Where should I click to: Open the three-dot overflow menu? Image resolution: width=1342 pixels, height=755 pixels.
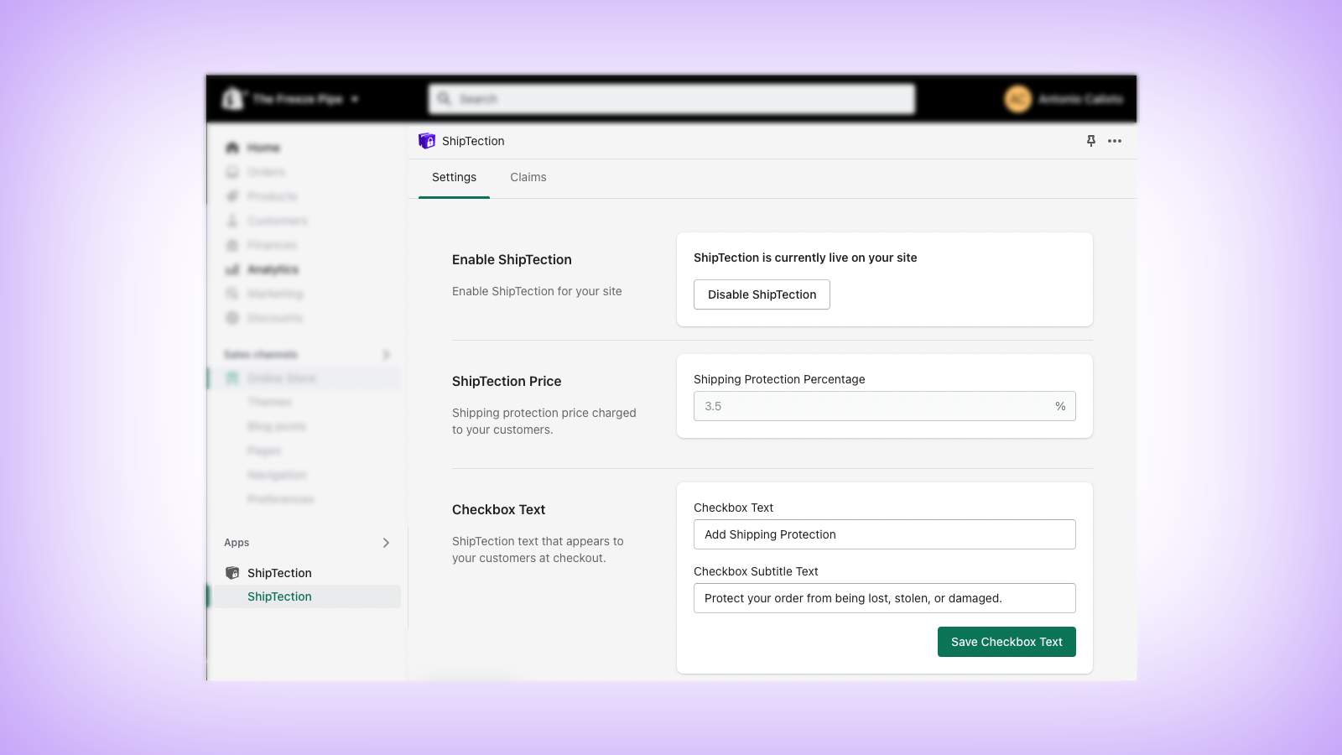click(1115, 141)
